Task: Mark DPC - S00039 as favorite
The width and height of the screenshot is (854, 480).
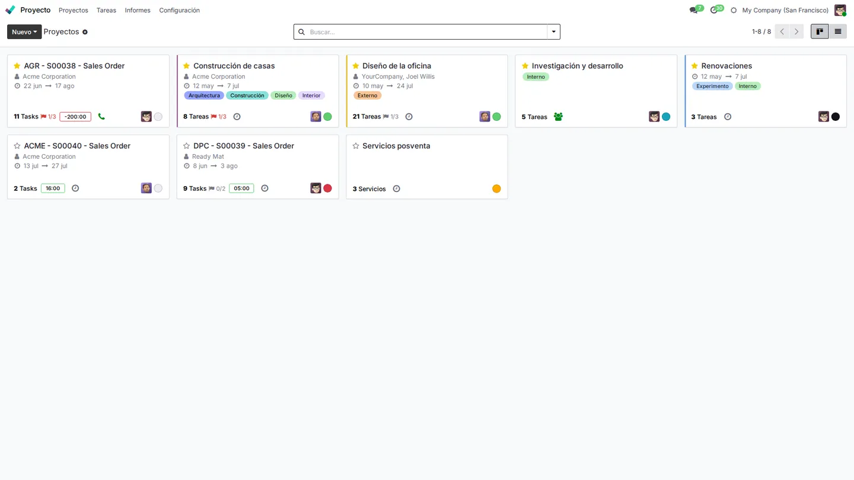Action: coord(186,146)
